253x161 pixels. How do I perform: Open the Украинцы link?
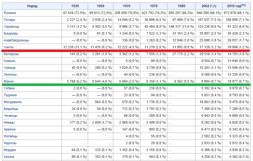pyautogui.click(x=12, y=27)
